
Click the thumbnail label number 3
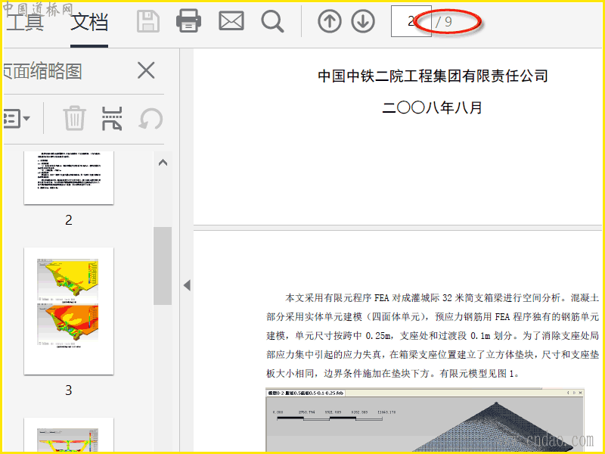tap(68, 390)
